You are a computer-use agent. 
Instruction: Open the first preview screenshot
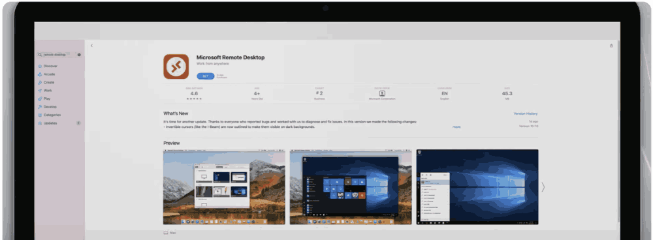click(x=224, y=187)
